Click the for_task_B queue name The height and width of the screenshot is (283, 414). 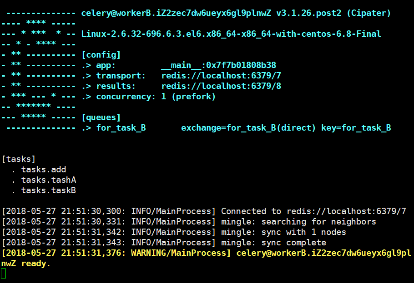pos(121,128)
